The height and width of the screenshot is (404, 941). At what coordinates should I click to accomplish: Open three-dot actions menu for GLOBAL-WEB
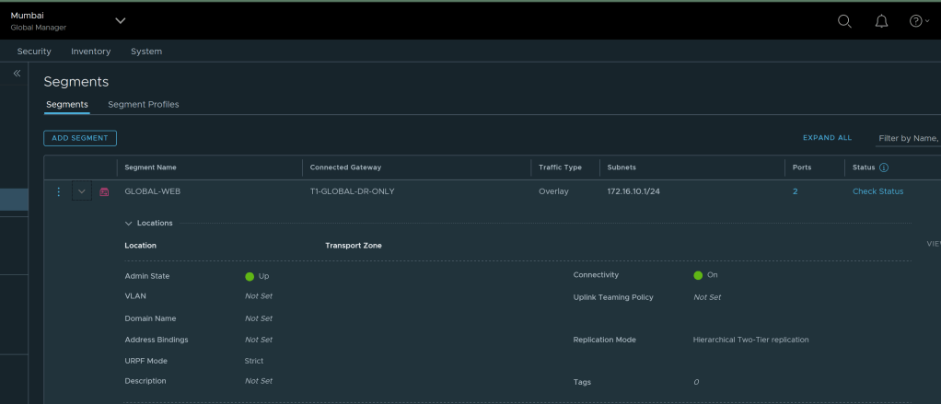point(58,191)
